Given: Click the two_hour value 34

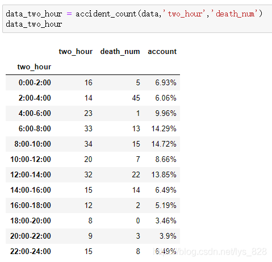Looking at the screenshot, I should click(x=88, y=144).
